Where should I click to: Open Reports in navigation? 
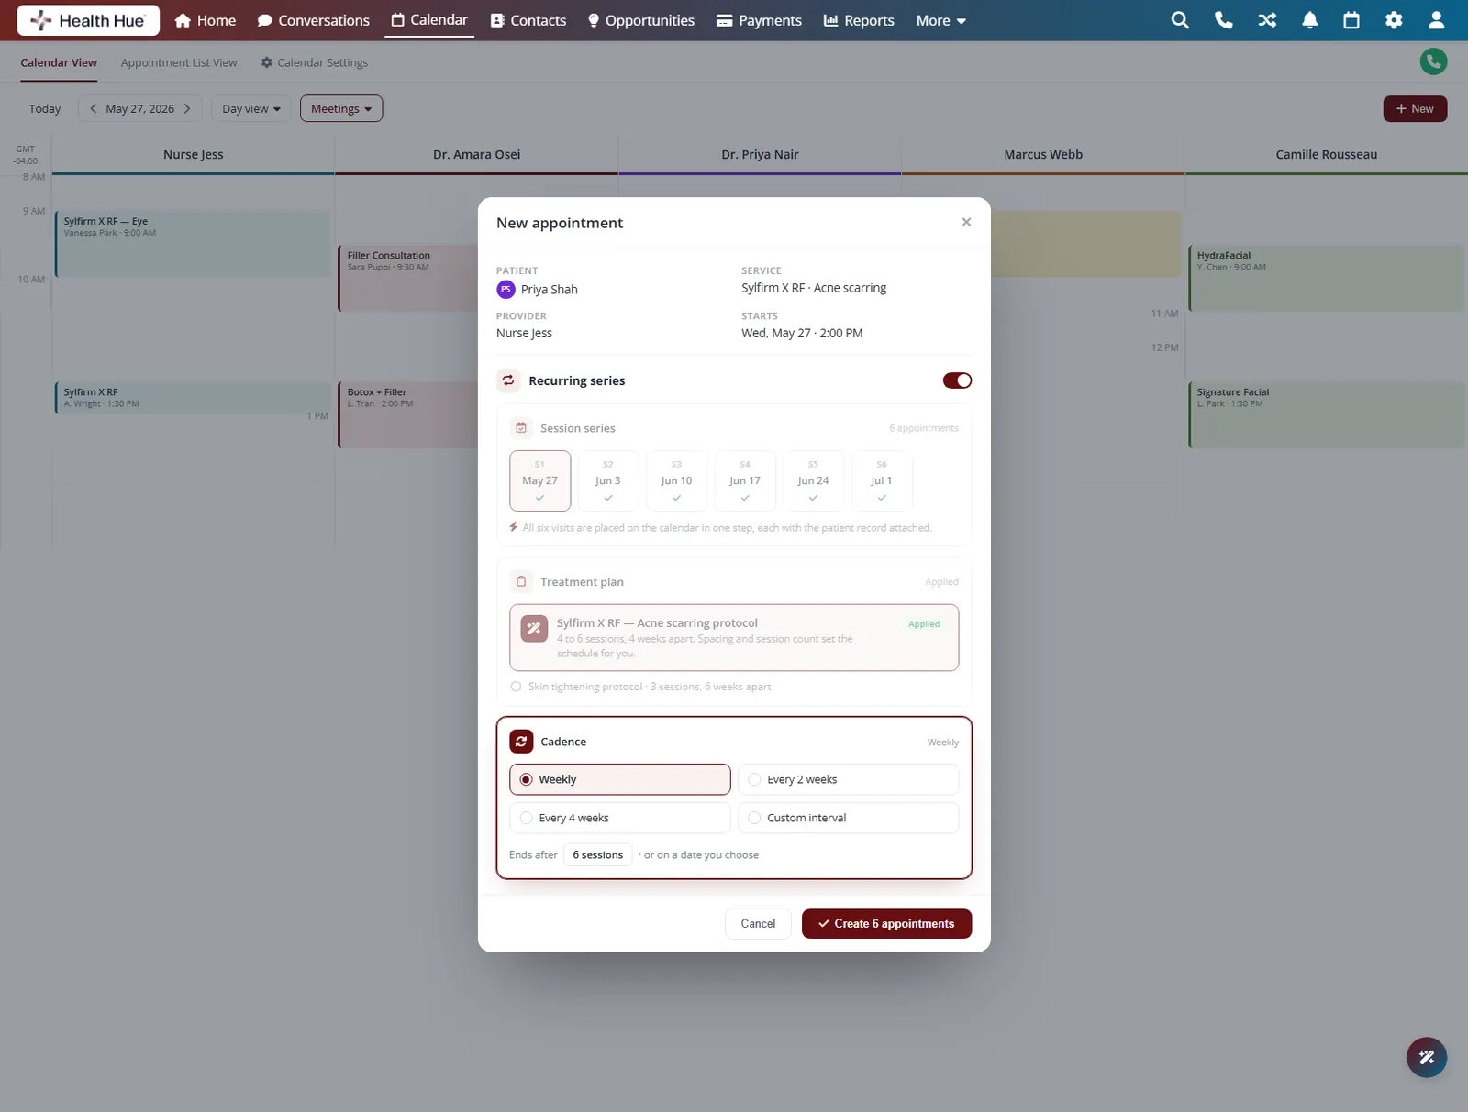[859, 20]
